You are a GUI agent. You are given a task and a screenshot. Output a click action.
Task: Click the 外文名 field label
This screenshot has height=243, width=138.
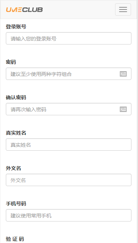coord(13,168)
